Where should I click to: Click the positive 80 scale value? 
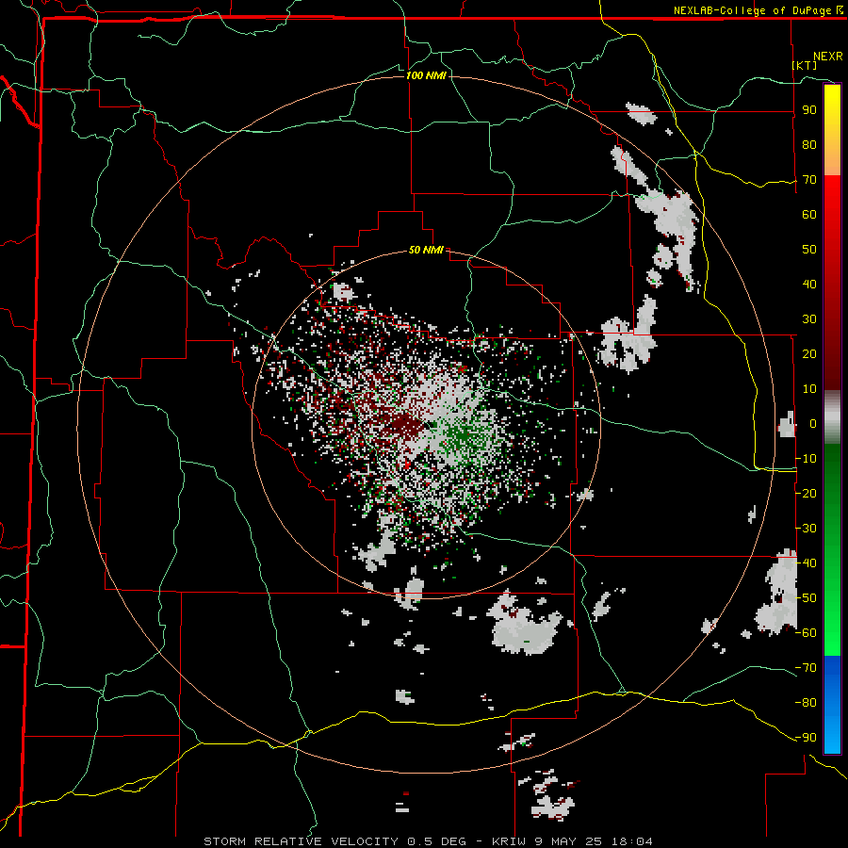[x=809, y=145]
